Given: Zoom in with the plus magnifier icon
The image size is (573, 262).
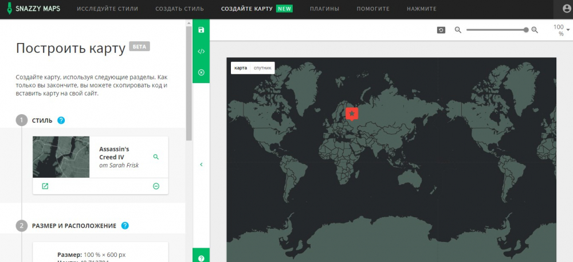Looking at the screenshot, I should (535, 30).
